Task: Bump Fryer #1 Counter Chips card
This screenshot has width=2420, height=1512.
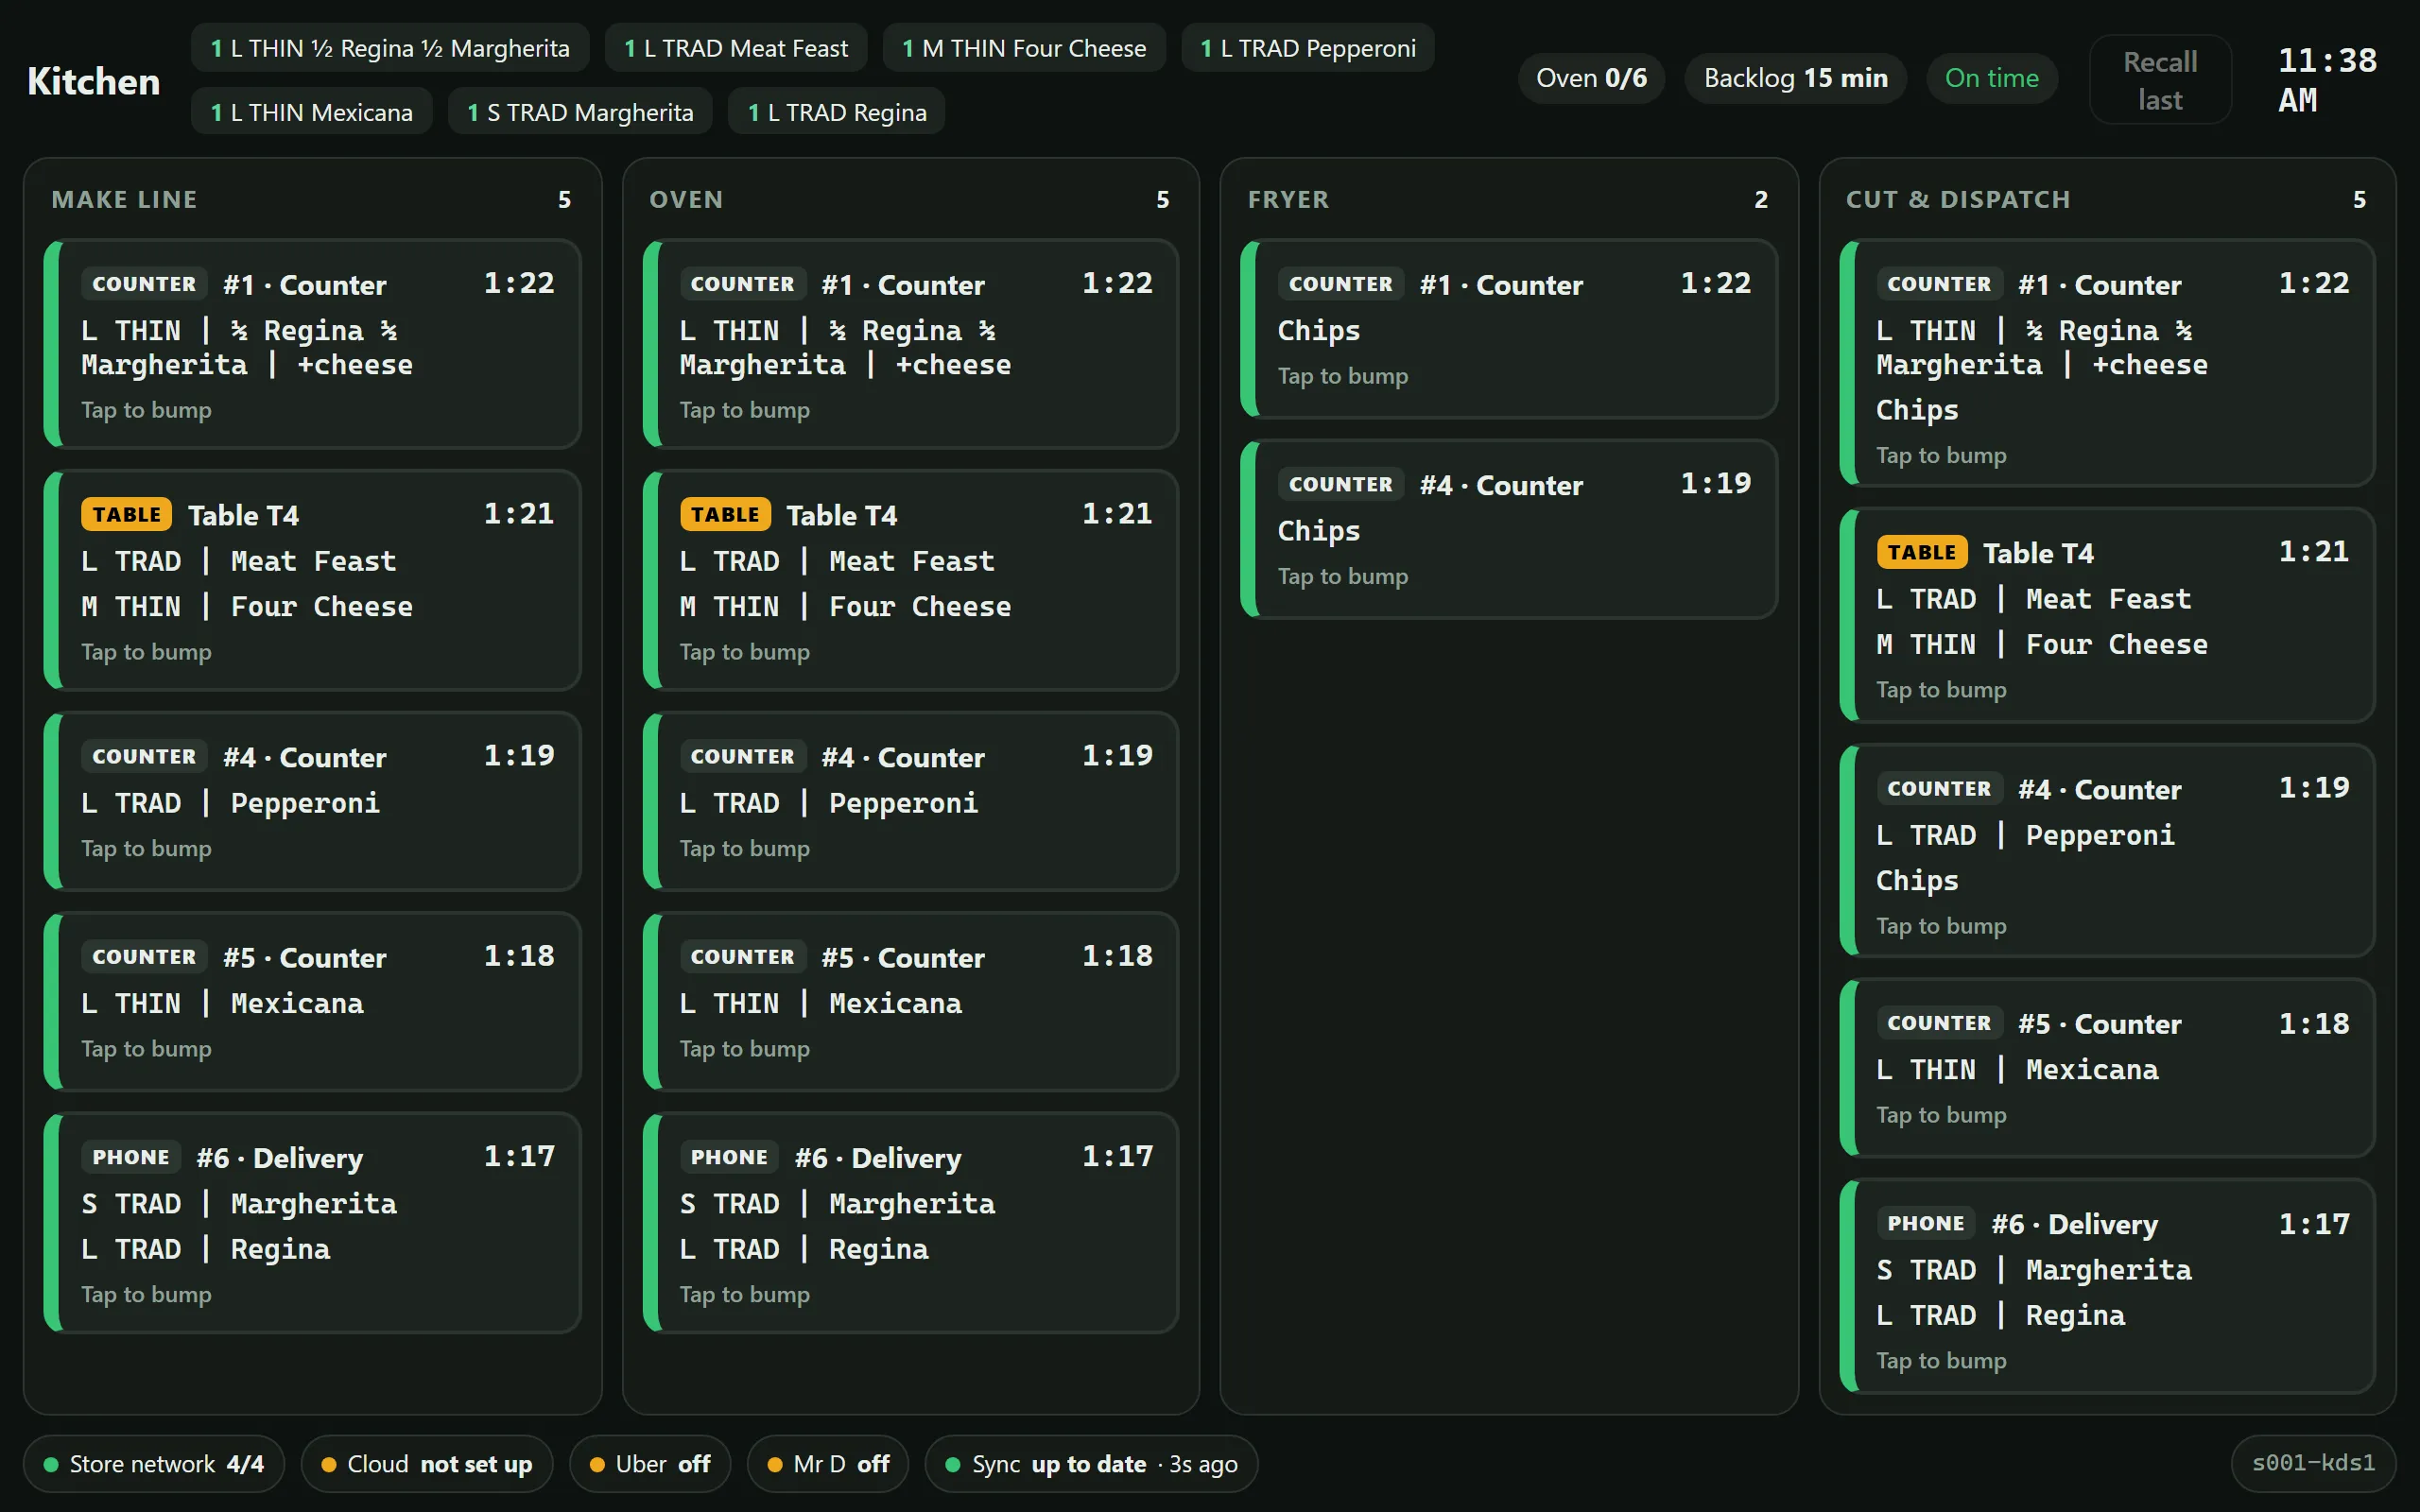Action: [x=1508, y=329]
